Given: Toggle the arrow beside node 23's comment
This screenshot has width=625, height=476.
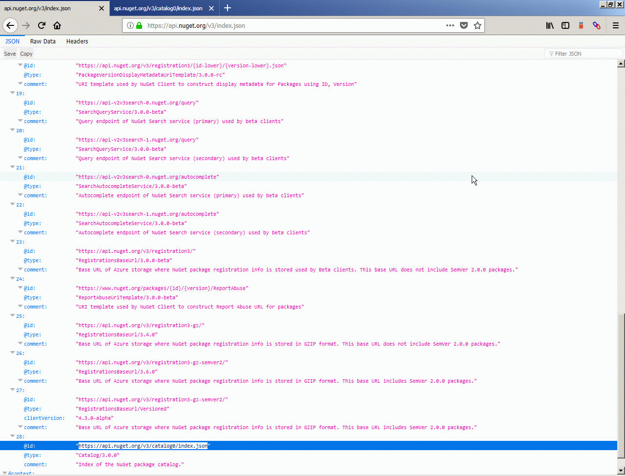Looking at the screenshot, I should (x=21, y=269).
